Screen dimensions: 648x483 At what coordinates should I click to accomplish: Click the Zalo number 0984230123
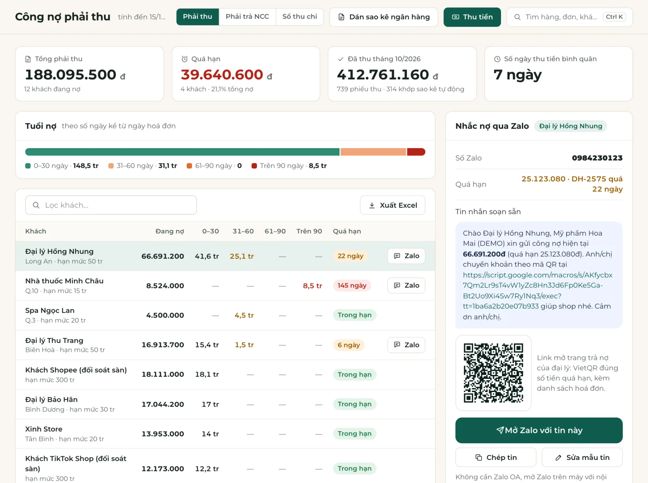click(x=597, y=158)
